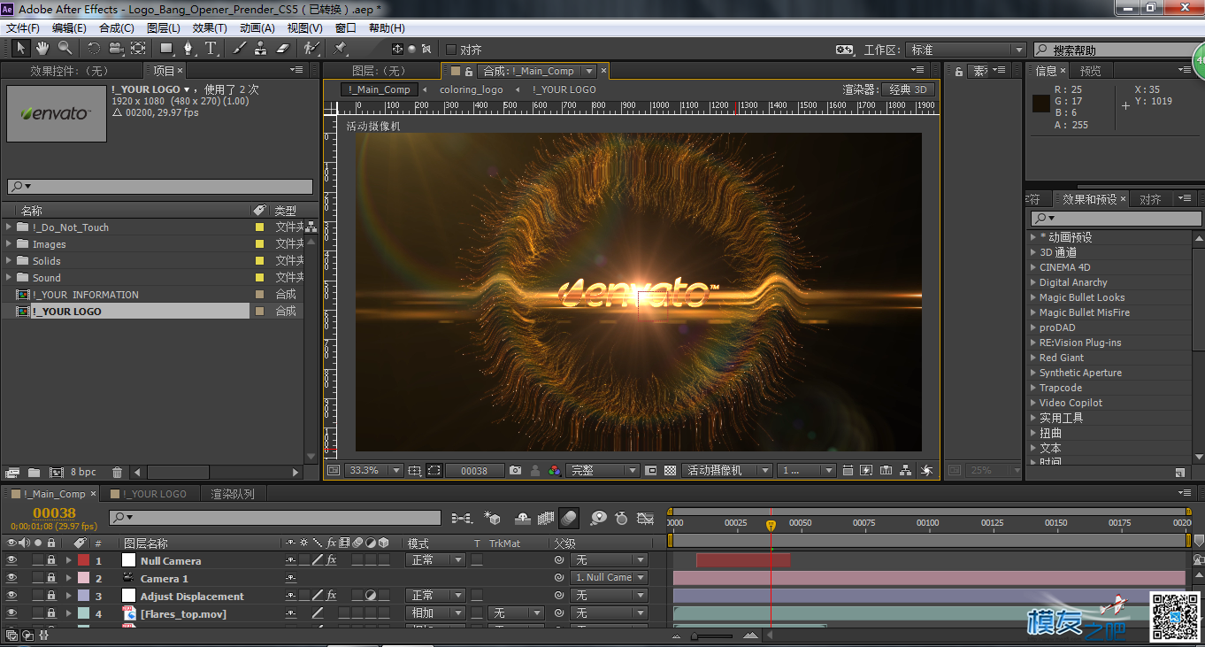
Task: Click the current time indicator on timeline ruler
Action: [771, 525]
